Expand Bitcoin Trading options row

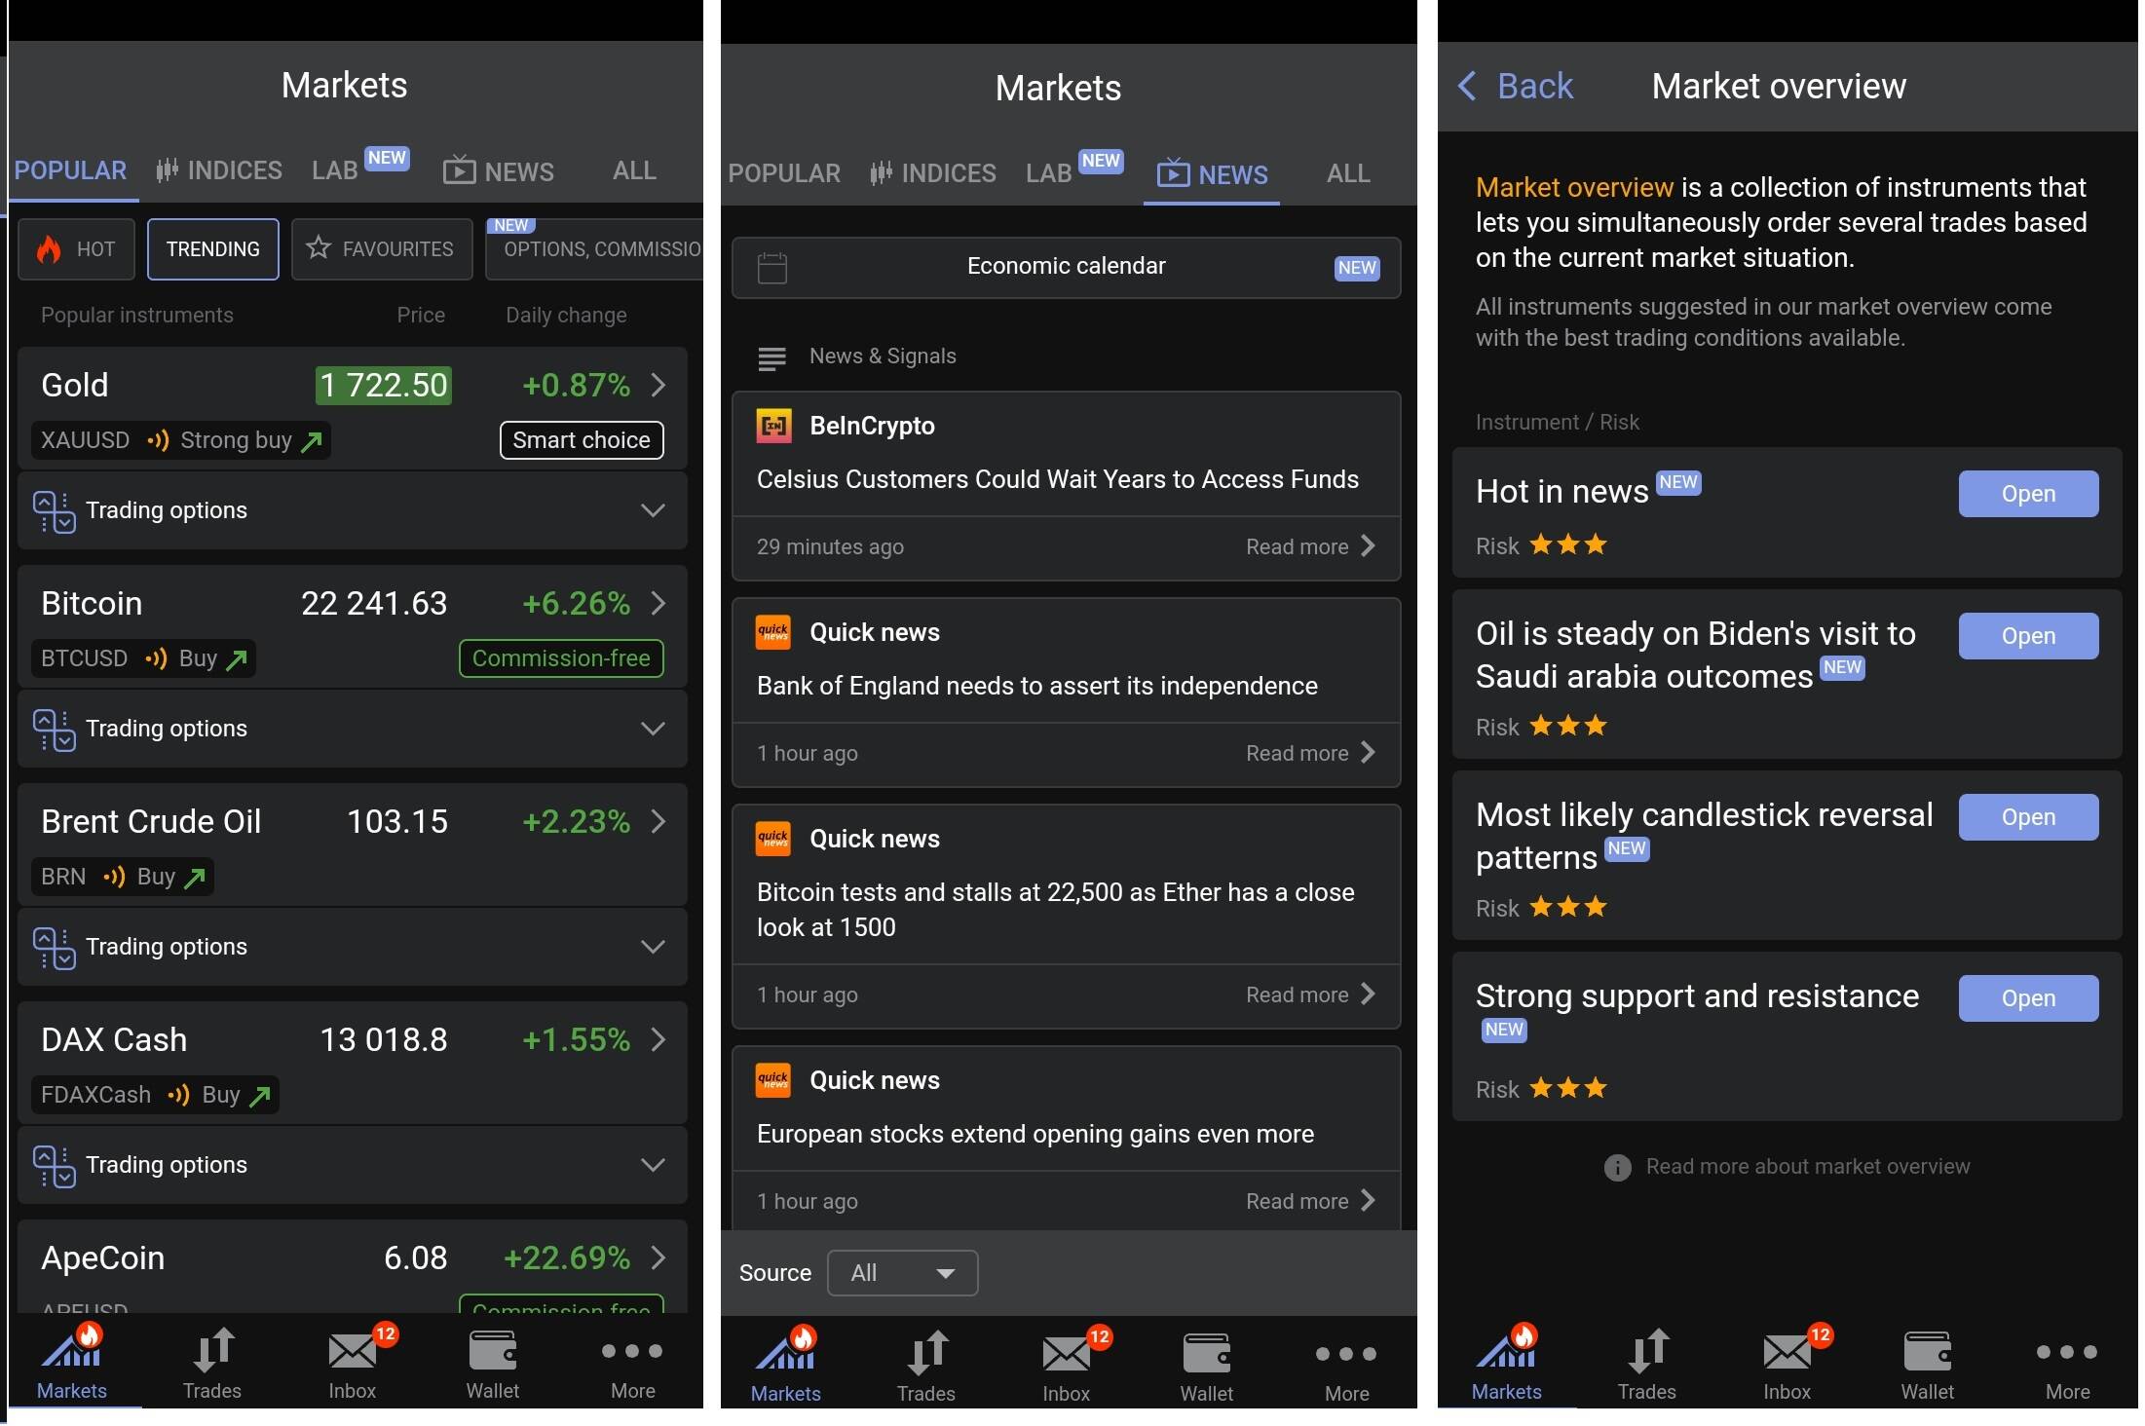click(653, 728)
